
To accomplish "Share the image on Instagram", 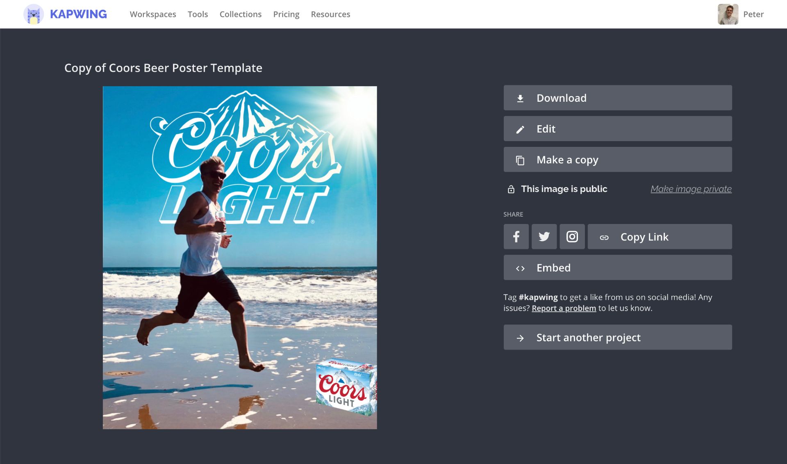I will click(572, 237).
